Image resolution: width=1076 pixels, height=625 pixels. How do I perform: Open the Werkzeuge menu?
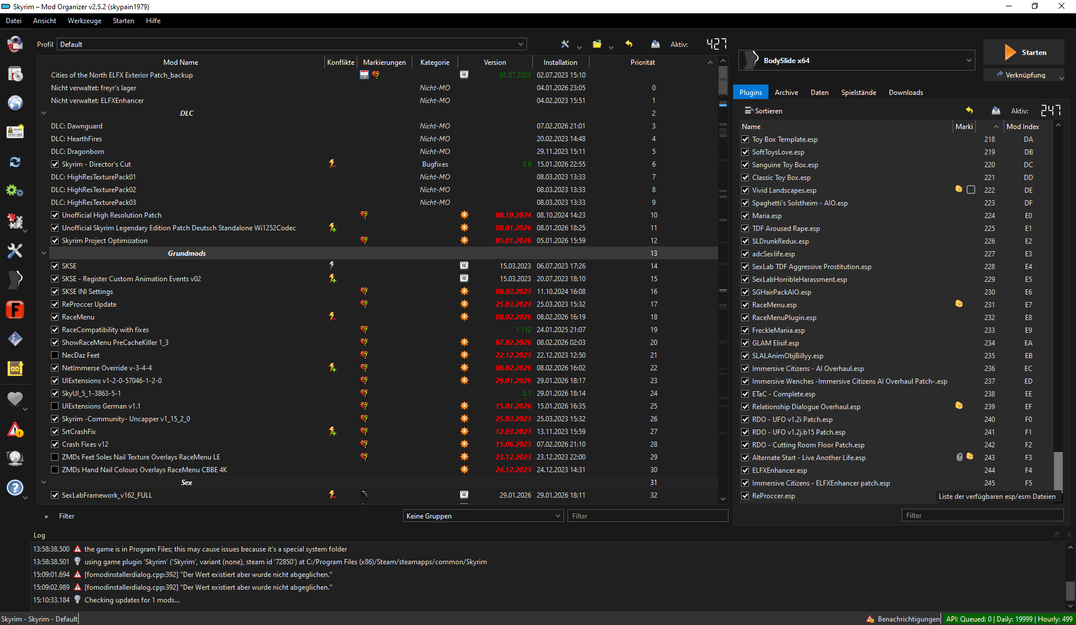pos(85,21)
